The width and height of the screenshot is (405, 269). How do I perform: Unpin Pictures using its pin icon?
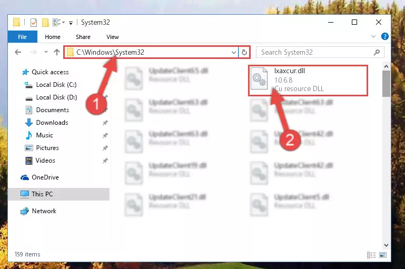click(x=105, y=148)
